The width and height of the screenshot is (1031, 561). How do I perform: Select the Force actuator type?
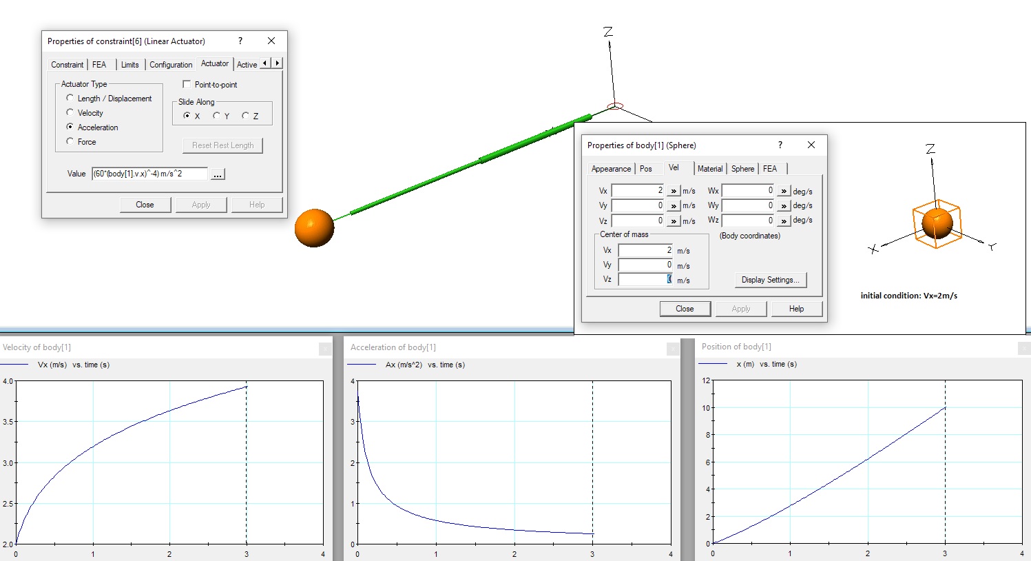[x=70, y=141]
